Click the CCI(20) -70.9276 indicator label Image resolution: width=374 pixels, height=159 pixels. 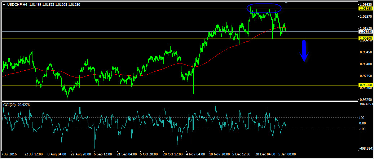(x=16, y=105)
